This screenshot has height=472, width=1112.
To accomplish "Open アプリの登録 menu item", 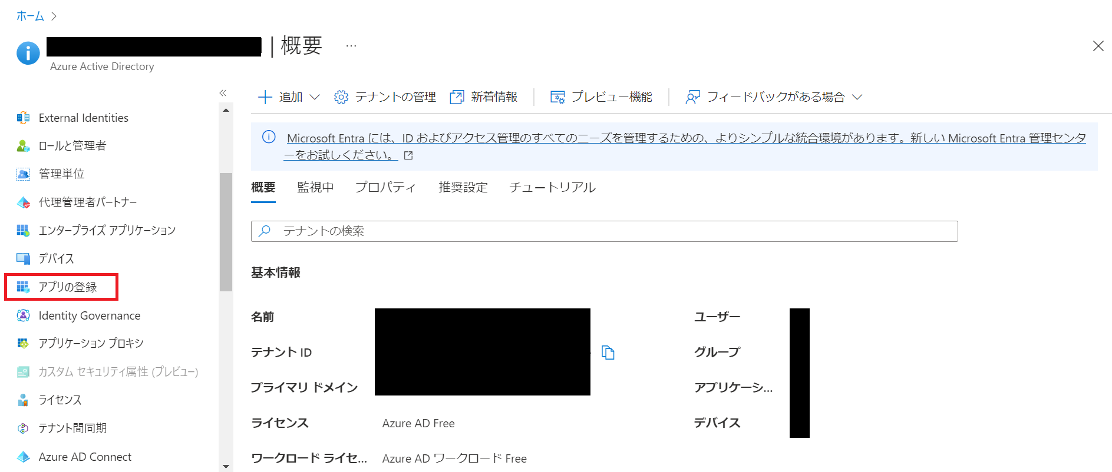I will [68, 287].
